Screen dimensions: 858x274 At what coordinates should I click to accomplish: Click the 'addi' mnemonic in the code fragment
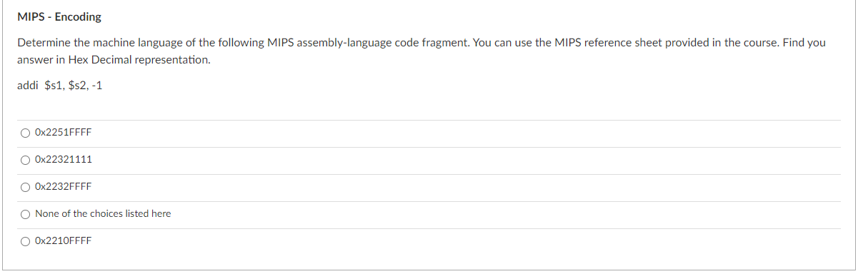[27, 86]
